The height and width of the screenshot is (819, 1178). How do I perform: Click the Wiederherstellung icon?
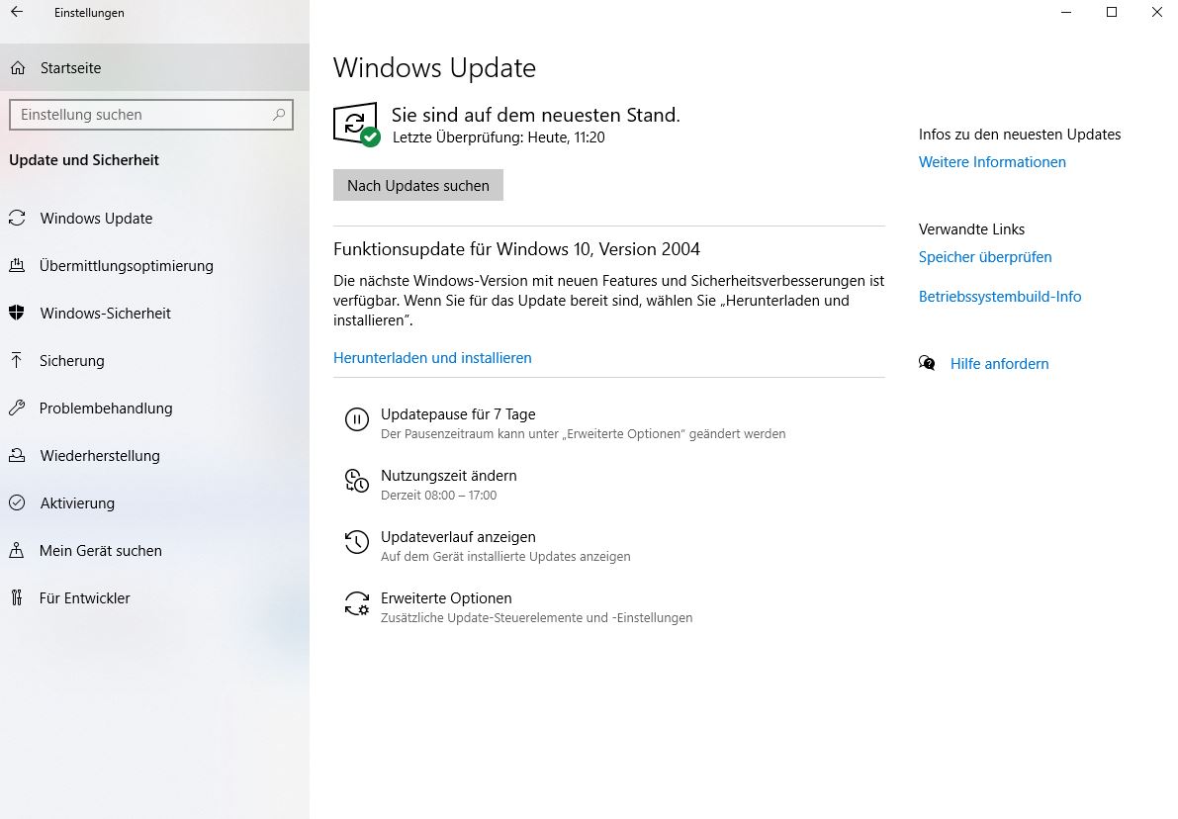pos(17,455)
